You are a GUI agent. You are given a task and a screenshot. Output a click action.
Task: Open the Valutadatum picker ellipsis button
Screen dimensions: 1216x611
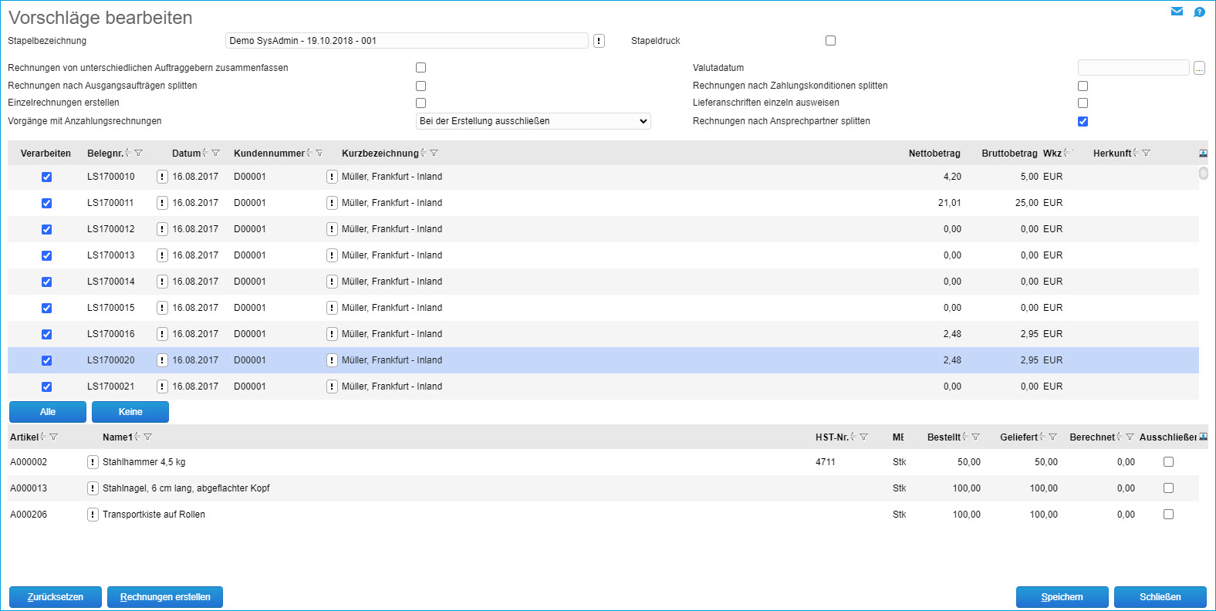pos(1199,68)
